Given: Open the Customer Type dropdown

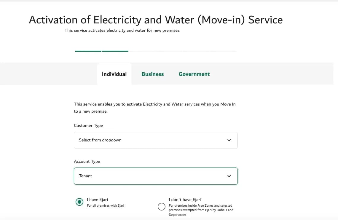Looking at the screenshot, I should [156, 140].
